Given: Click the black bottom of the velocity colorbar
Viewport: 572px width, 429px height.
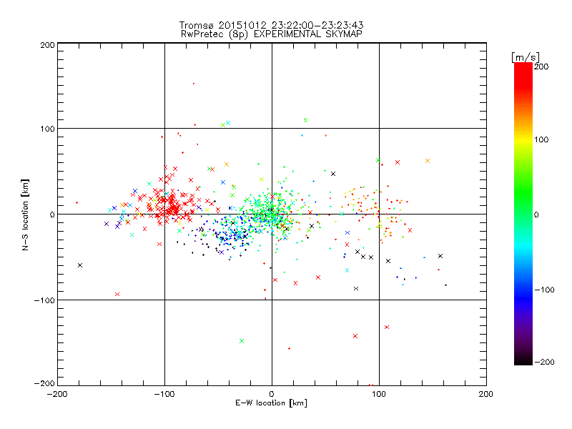Looking at the screenshot, I should pyautogui.click(x=523, y=361).
